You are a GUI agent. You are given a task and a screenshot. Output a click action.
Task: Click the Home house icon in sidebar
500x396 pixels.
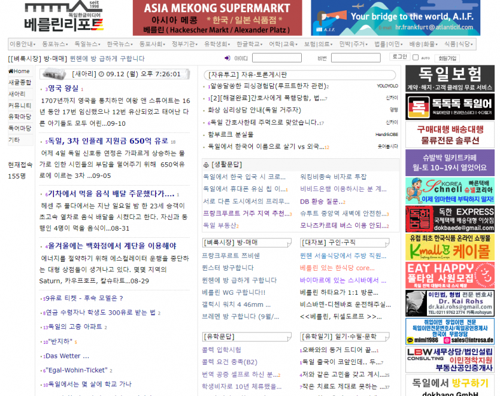click(x=11, y=71)
